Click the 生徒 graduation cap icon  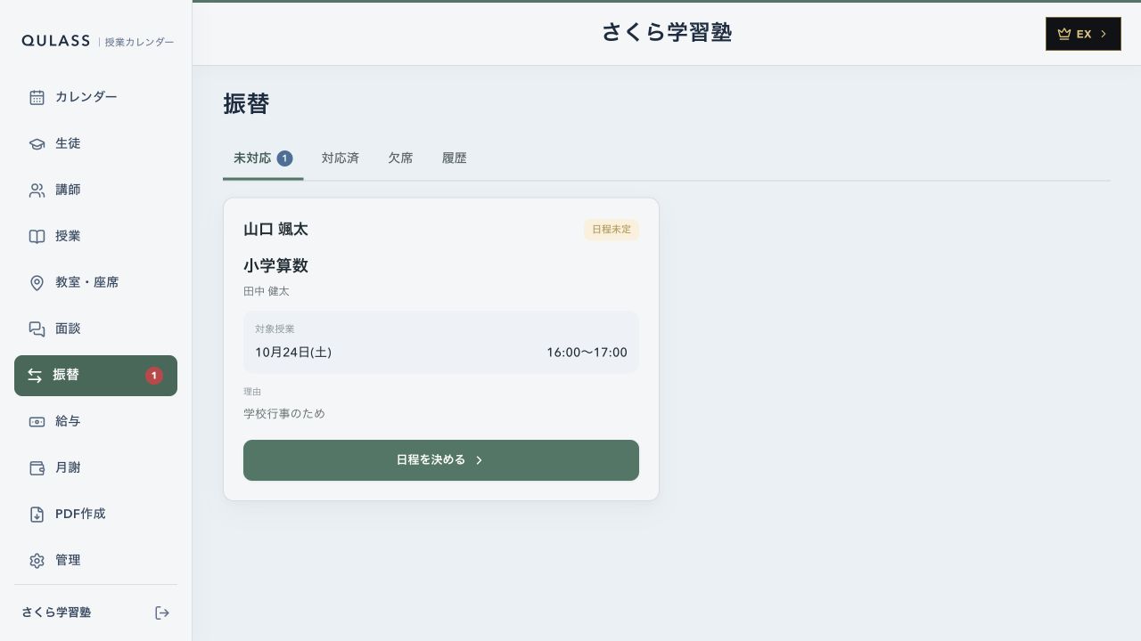[37, 143]
